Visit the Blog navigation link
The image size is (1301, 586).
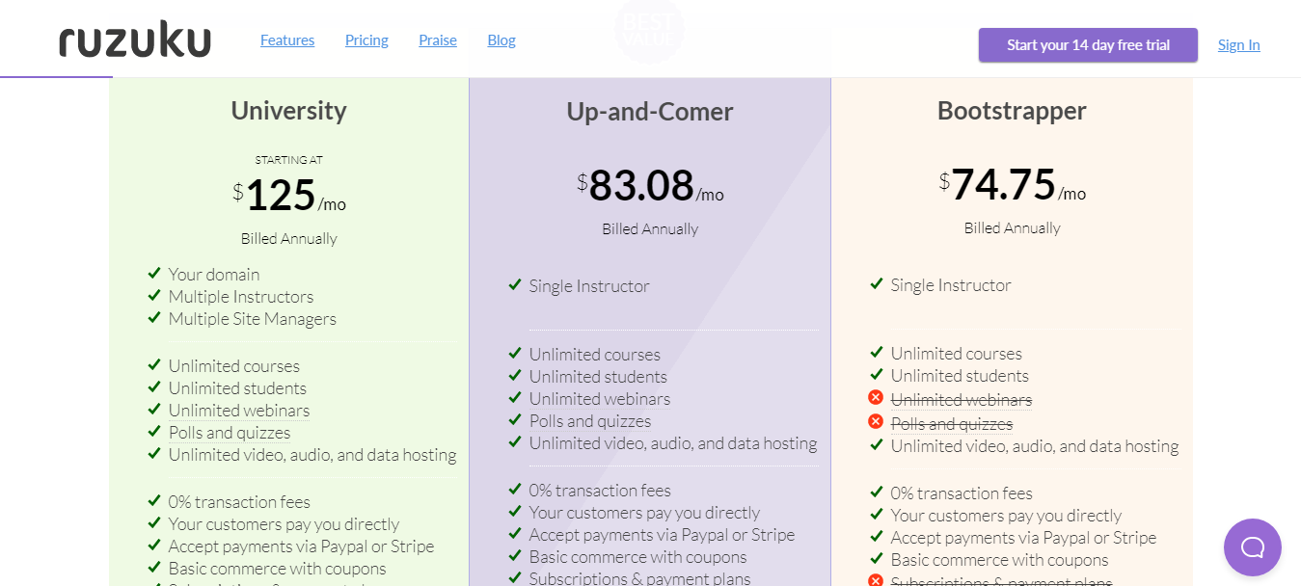point(501,40)
